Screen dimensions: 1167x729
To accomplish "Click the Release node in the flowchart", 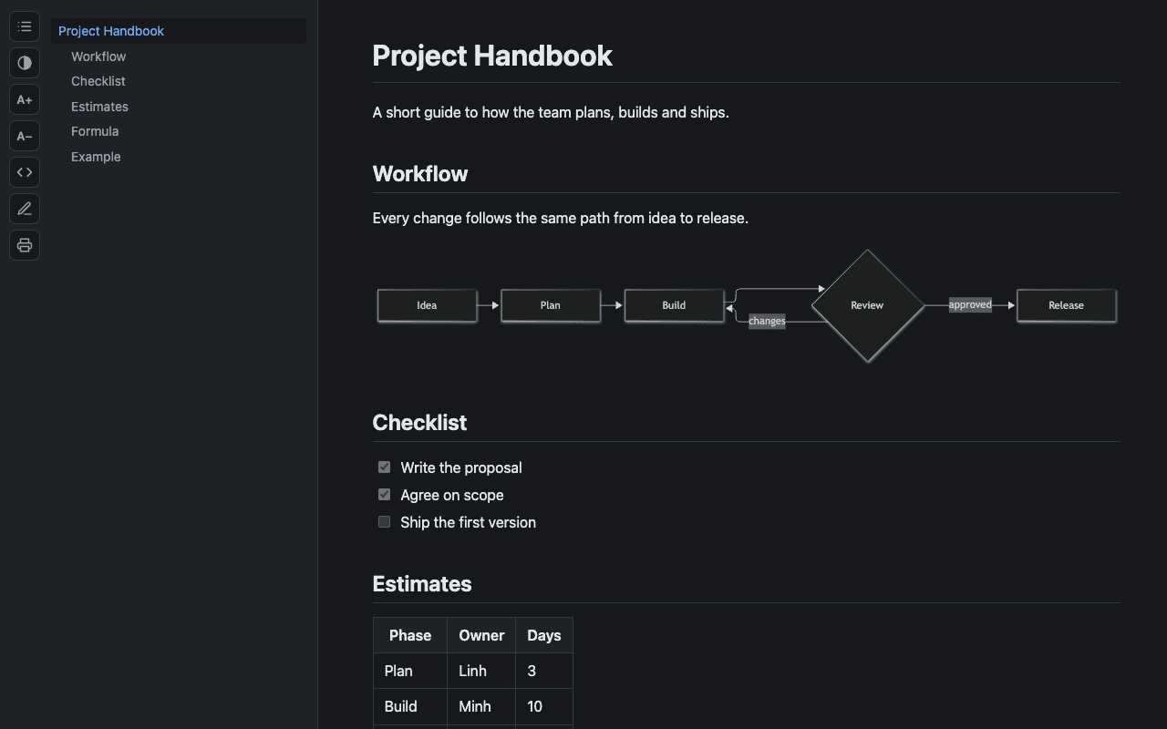I will click(1066, 305).
